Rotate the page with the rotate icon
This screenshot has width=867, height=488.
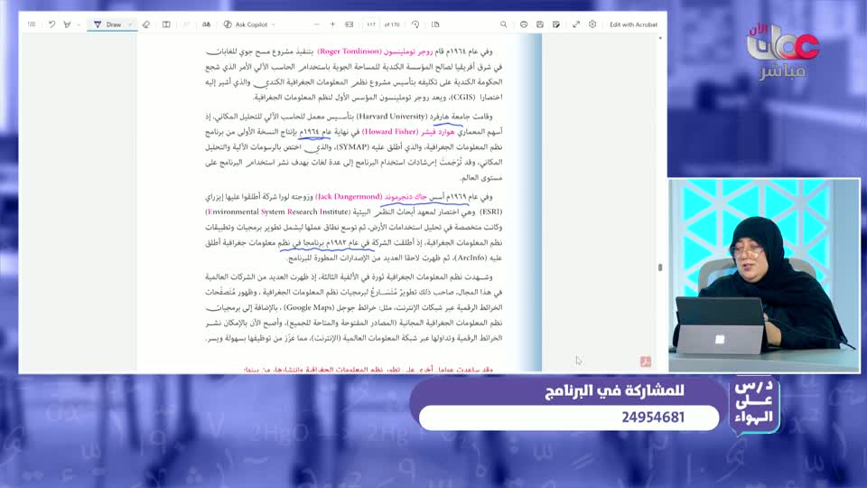coord(415,24)
